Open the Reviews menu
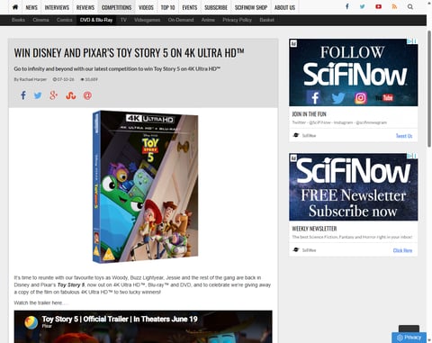Screen dimensions: 432x343 click(85, 7)
